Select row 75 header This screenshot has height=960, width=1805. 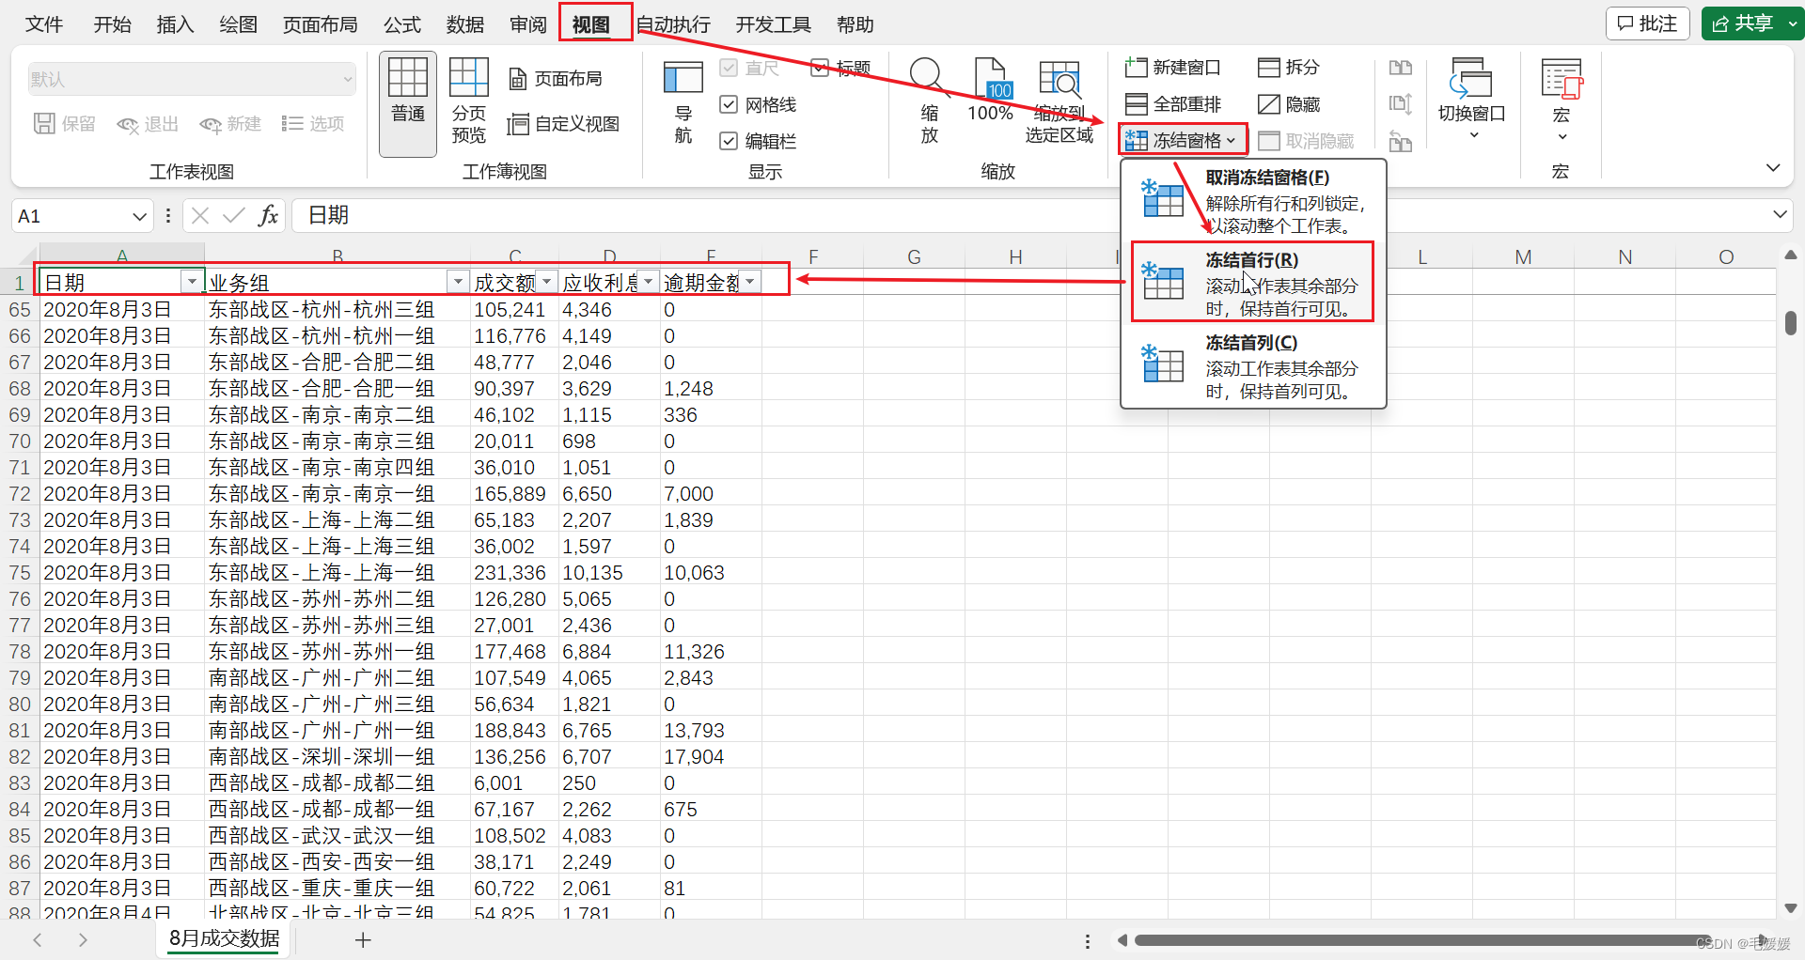tap(19, 573)
